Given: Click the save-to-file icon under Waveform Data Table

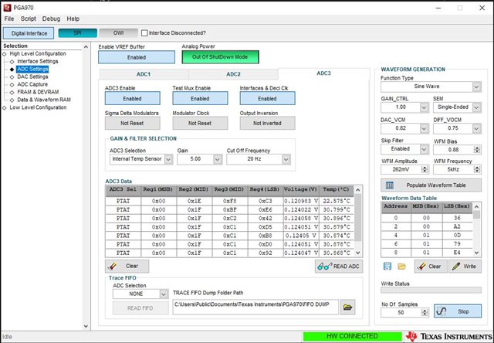Looking at the screenshot, I should coord(387,267).
